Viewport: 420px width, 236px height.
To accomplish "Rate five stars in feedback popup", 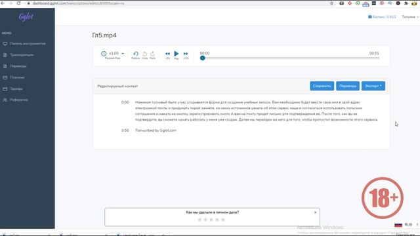I will (222, 220).
